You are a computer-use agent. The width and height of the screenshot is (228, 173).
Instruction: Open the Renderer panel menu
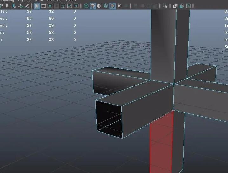pos(54,1)
